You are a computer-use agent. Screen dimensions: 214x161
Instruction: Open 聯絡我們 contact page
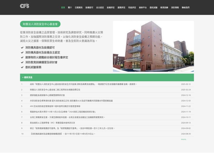pyautogui.click(x=185, y=7)
